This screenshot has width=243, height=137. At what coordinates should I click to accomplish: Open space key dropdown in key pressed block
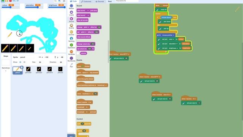pyautogui.click(x=85, y=73)
